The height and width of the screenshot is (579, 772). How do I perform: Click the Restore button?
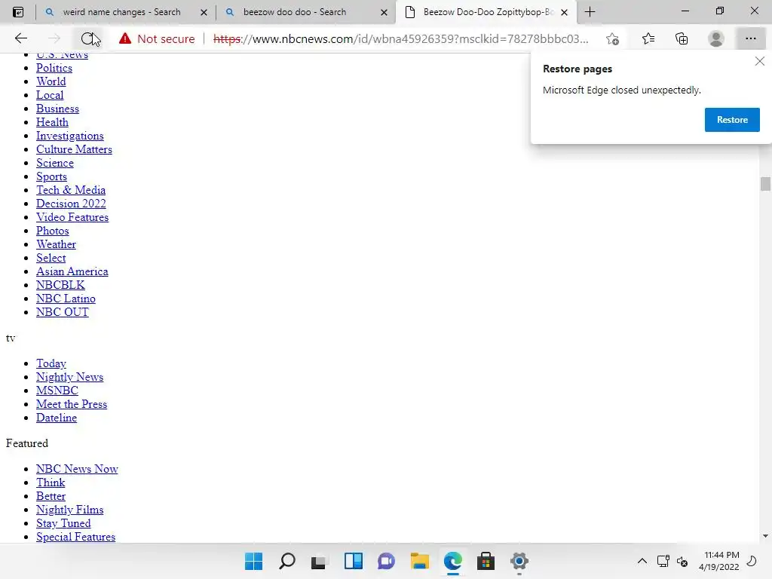click(x=732, y=120)
